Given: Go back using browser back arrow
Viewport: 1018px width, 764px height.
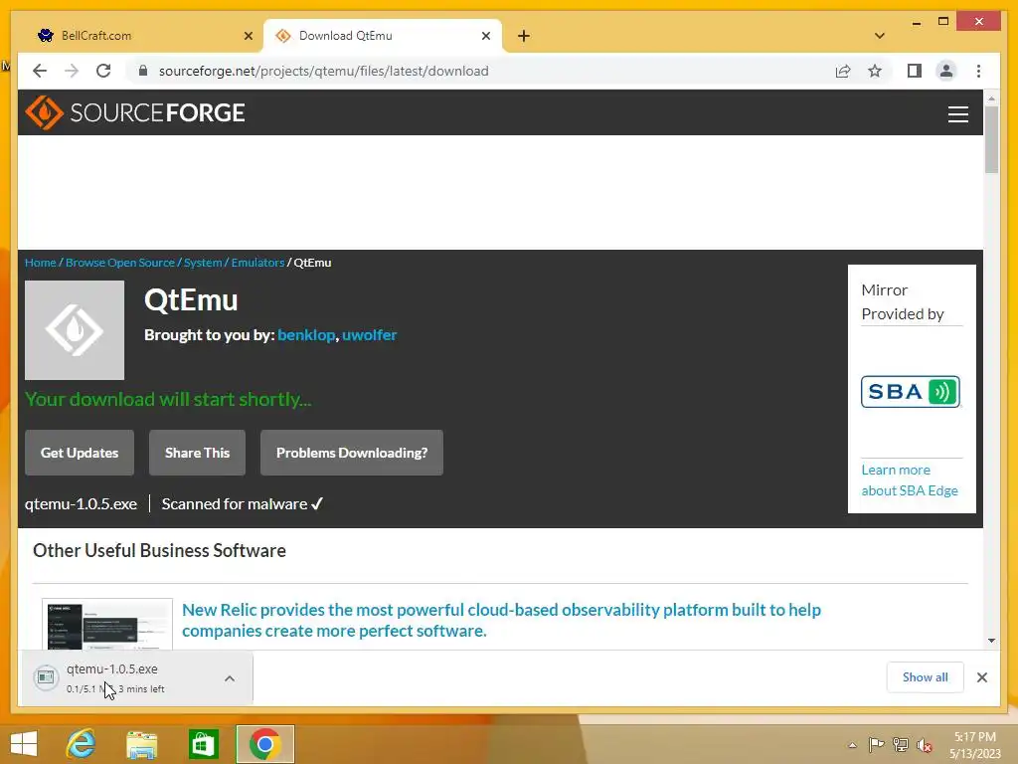Looking at the screenshot, I should (x=40, y=71).
